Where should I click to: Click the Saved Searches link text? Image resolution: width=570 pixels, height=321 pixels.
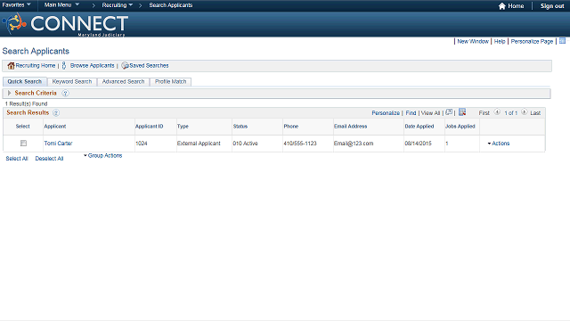pos(149,65)
